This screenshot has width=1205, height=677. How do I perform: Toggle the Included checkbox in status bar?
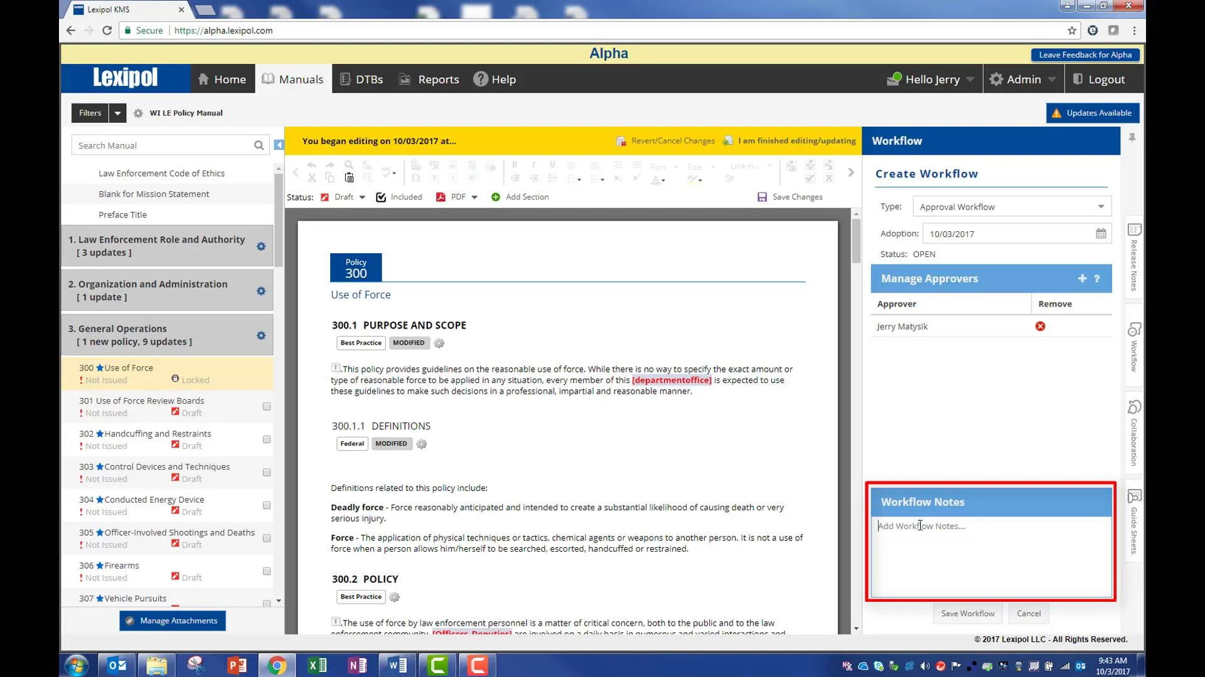click(x=381, y=197)
